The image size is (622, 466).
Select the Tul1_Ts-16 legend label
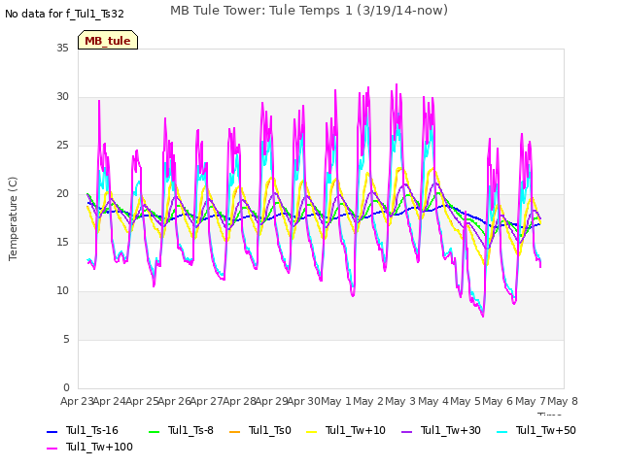[x=92, y=430]
